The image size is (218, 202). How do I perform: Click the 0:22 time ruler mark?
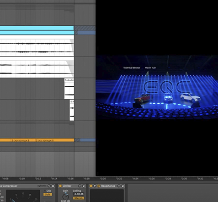tap(119, 179)
